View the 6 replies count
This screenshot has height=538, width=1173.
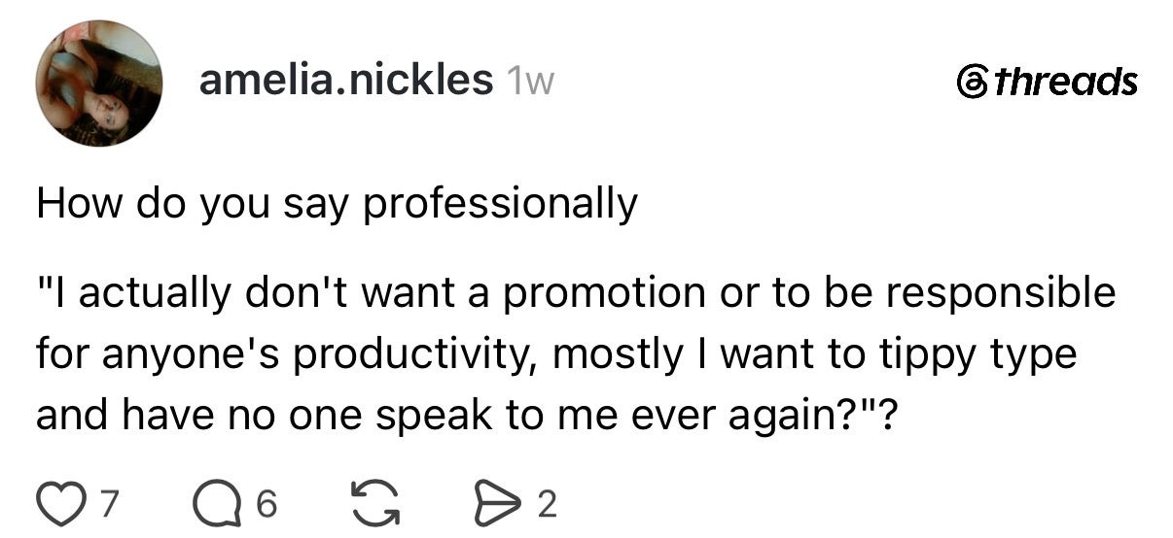pyautogui.click(x=267, y=505)
